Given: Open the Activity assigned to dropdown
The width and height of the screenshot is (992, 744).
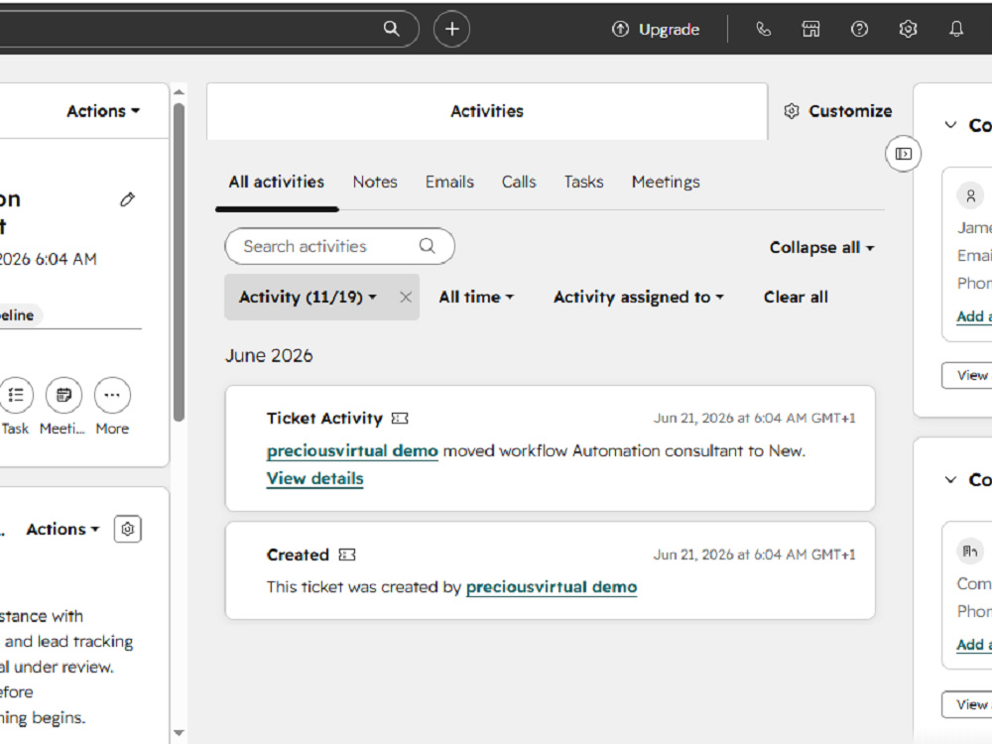Looking at the screenshot, I should [638, 297].
